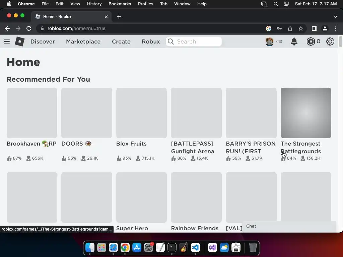Viewport: 343px width, 257px height.
Task: Open BARRY'S PRISON RUN! title
Action: point(251,148)
